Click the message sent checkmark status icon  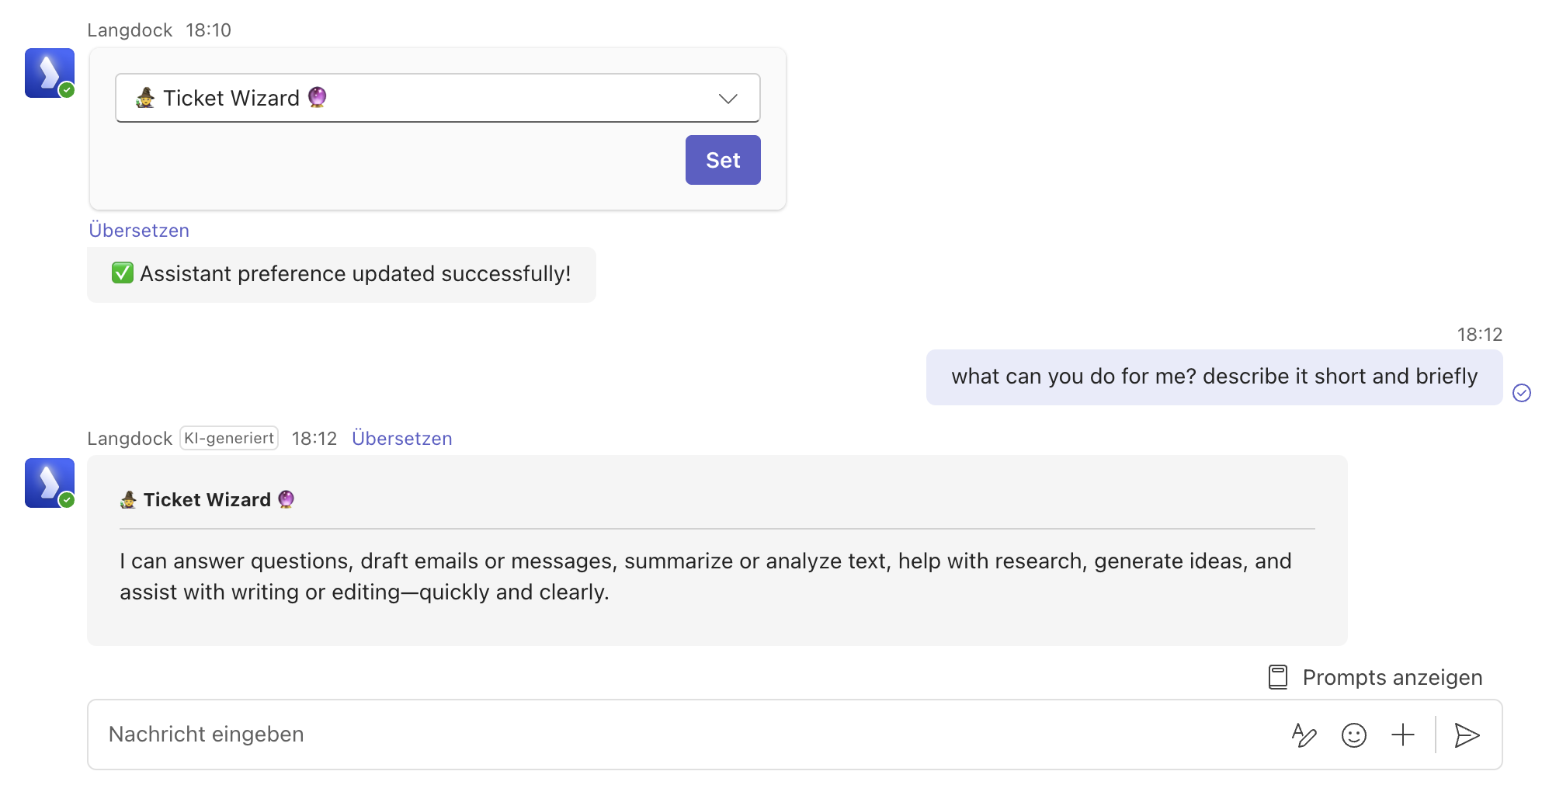pyautogui.click(x=1521, y=393)
